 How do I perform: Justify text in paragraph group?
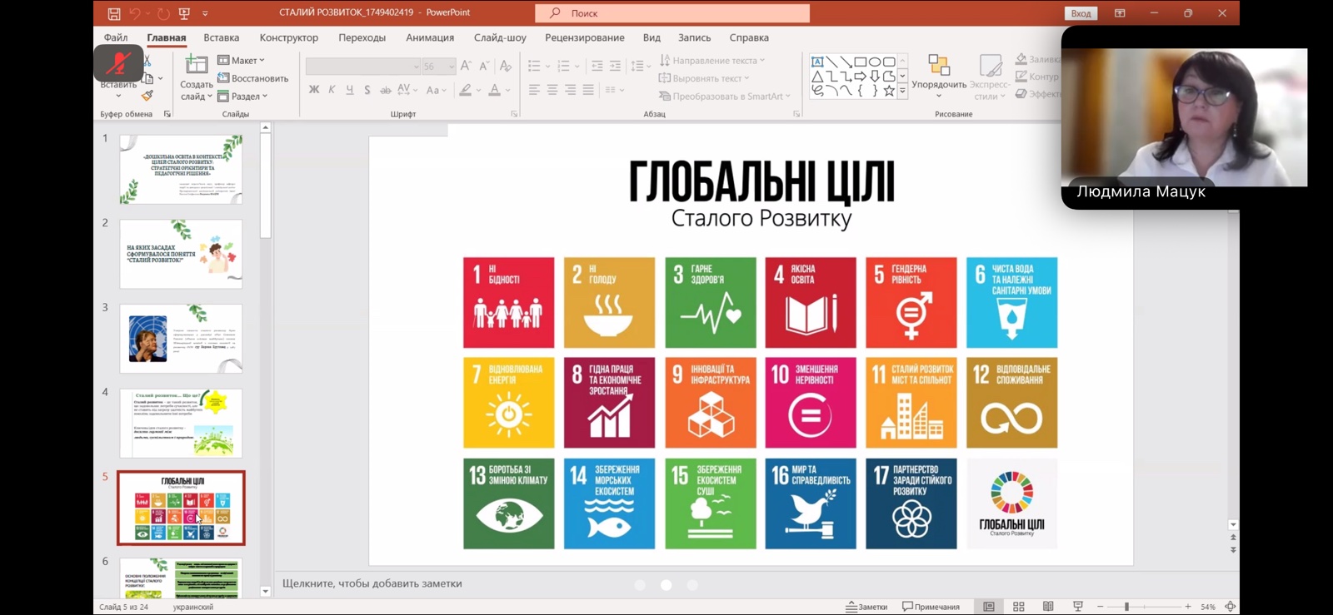(x=589, y=90)
